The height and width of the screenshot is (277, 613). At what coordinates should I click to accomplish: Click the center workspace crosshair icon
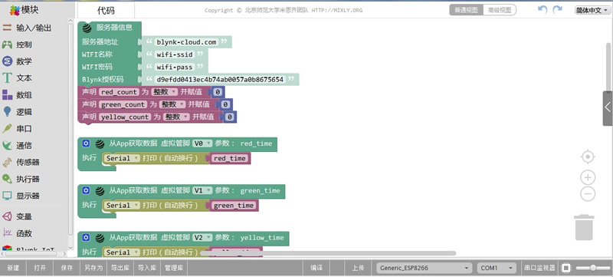(x=588, y=157)
